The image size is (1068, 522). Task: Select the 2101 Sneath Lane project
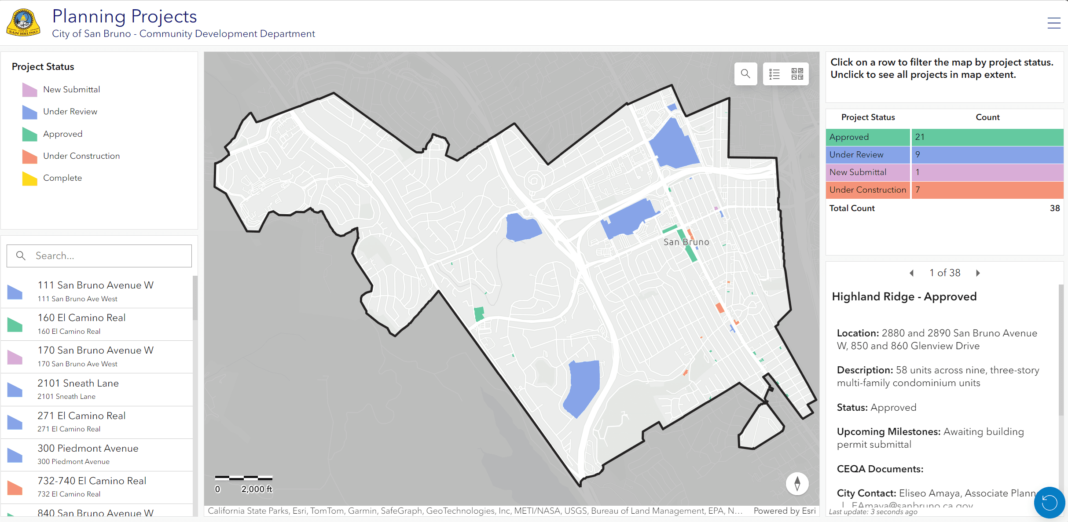coord(97,389)
